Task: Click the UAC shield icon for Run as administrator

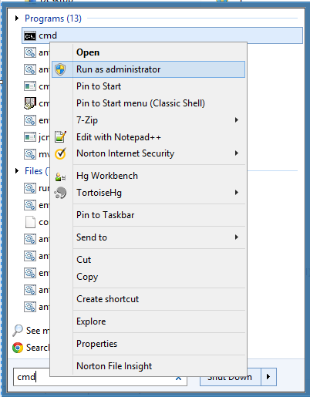Action: coord(60,69)
